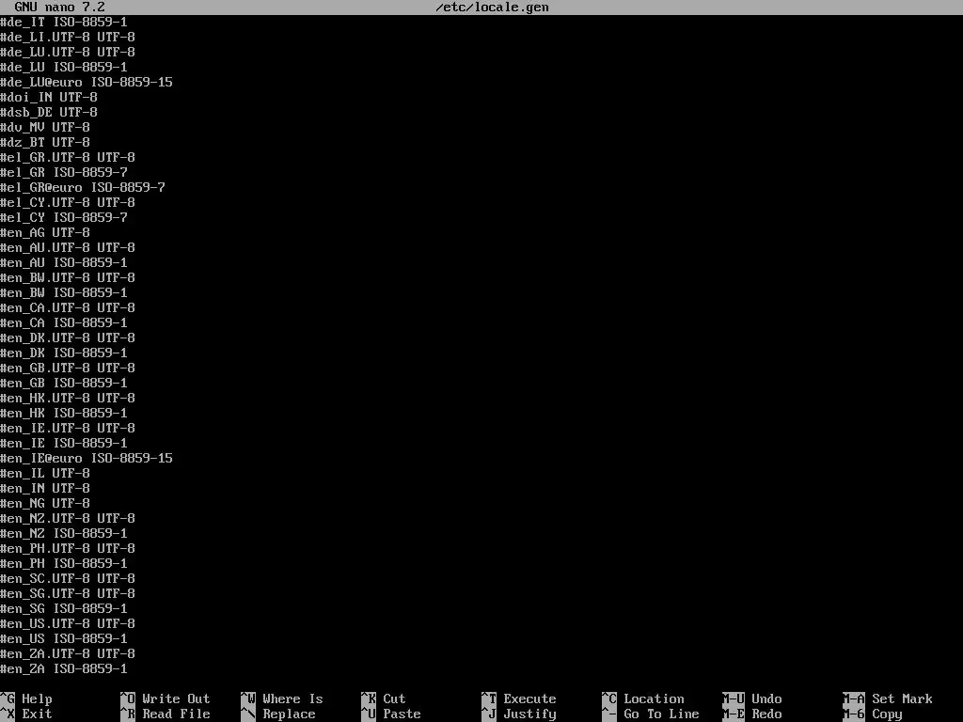The height and width of the screenshot is (722, 963).
Task: Place cursor on #en_ZA.UTF-8 UTF-8 line
Action: (x=68, y=654)
